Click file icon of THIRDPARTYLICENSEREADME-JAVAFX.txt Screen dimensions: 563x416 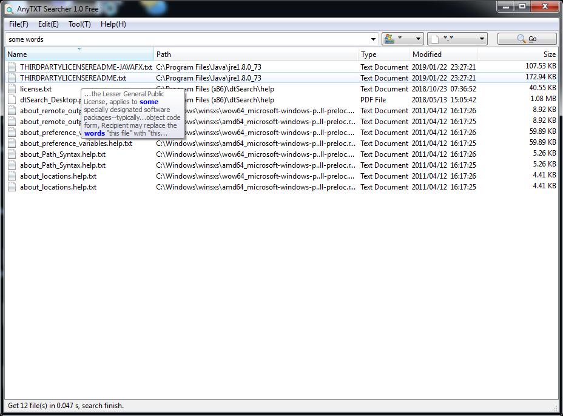12,67
